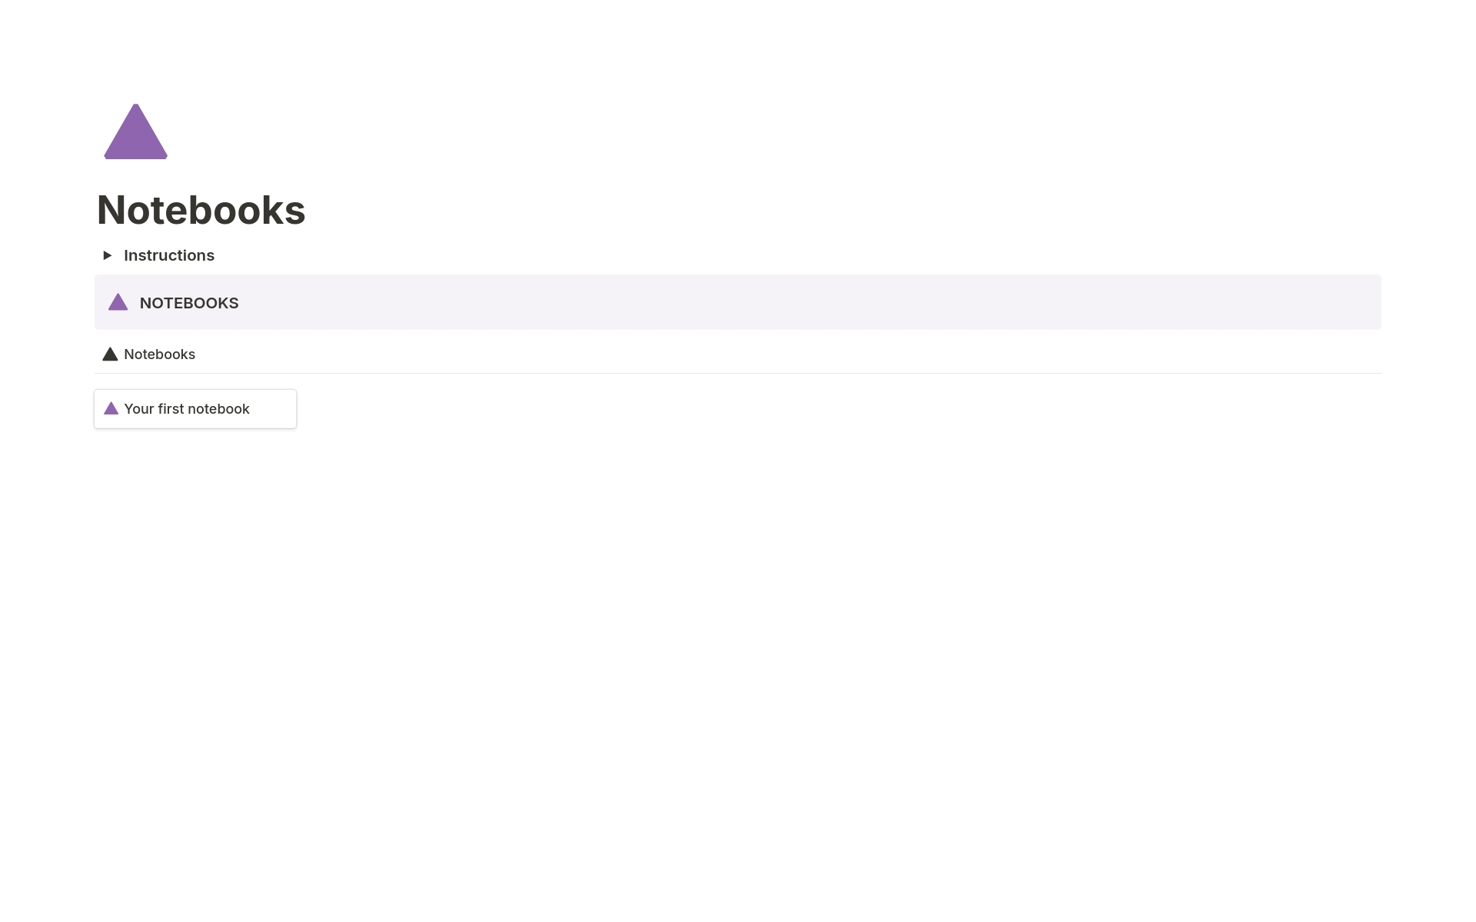
Task: Click the Instructions toggle heading text
Action: click(x=168, y=255)
